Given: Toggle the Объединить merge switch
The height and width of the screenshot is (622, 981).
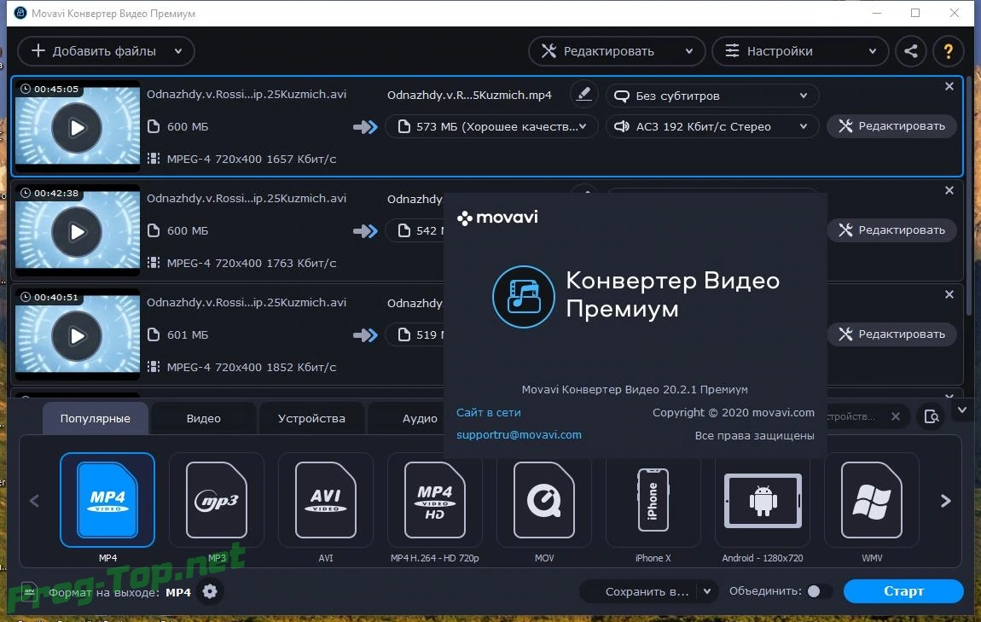Looking at the screenshot, I should [x=819, y=591].
